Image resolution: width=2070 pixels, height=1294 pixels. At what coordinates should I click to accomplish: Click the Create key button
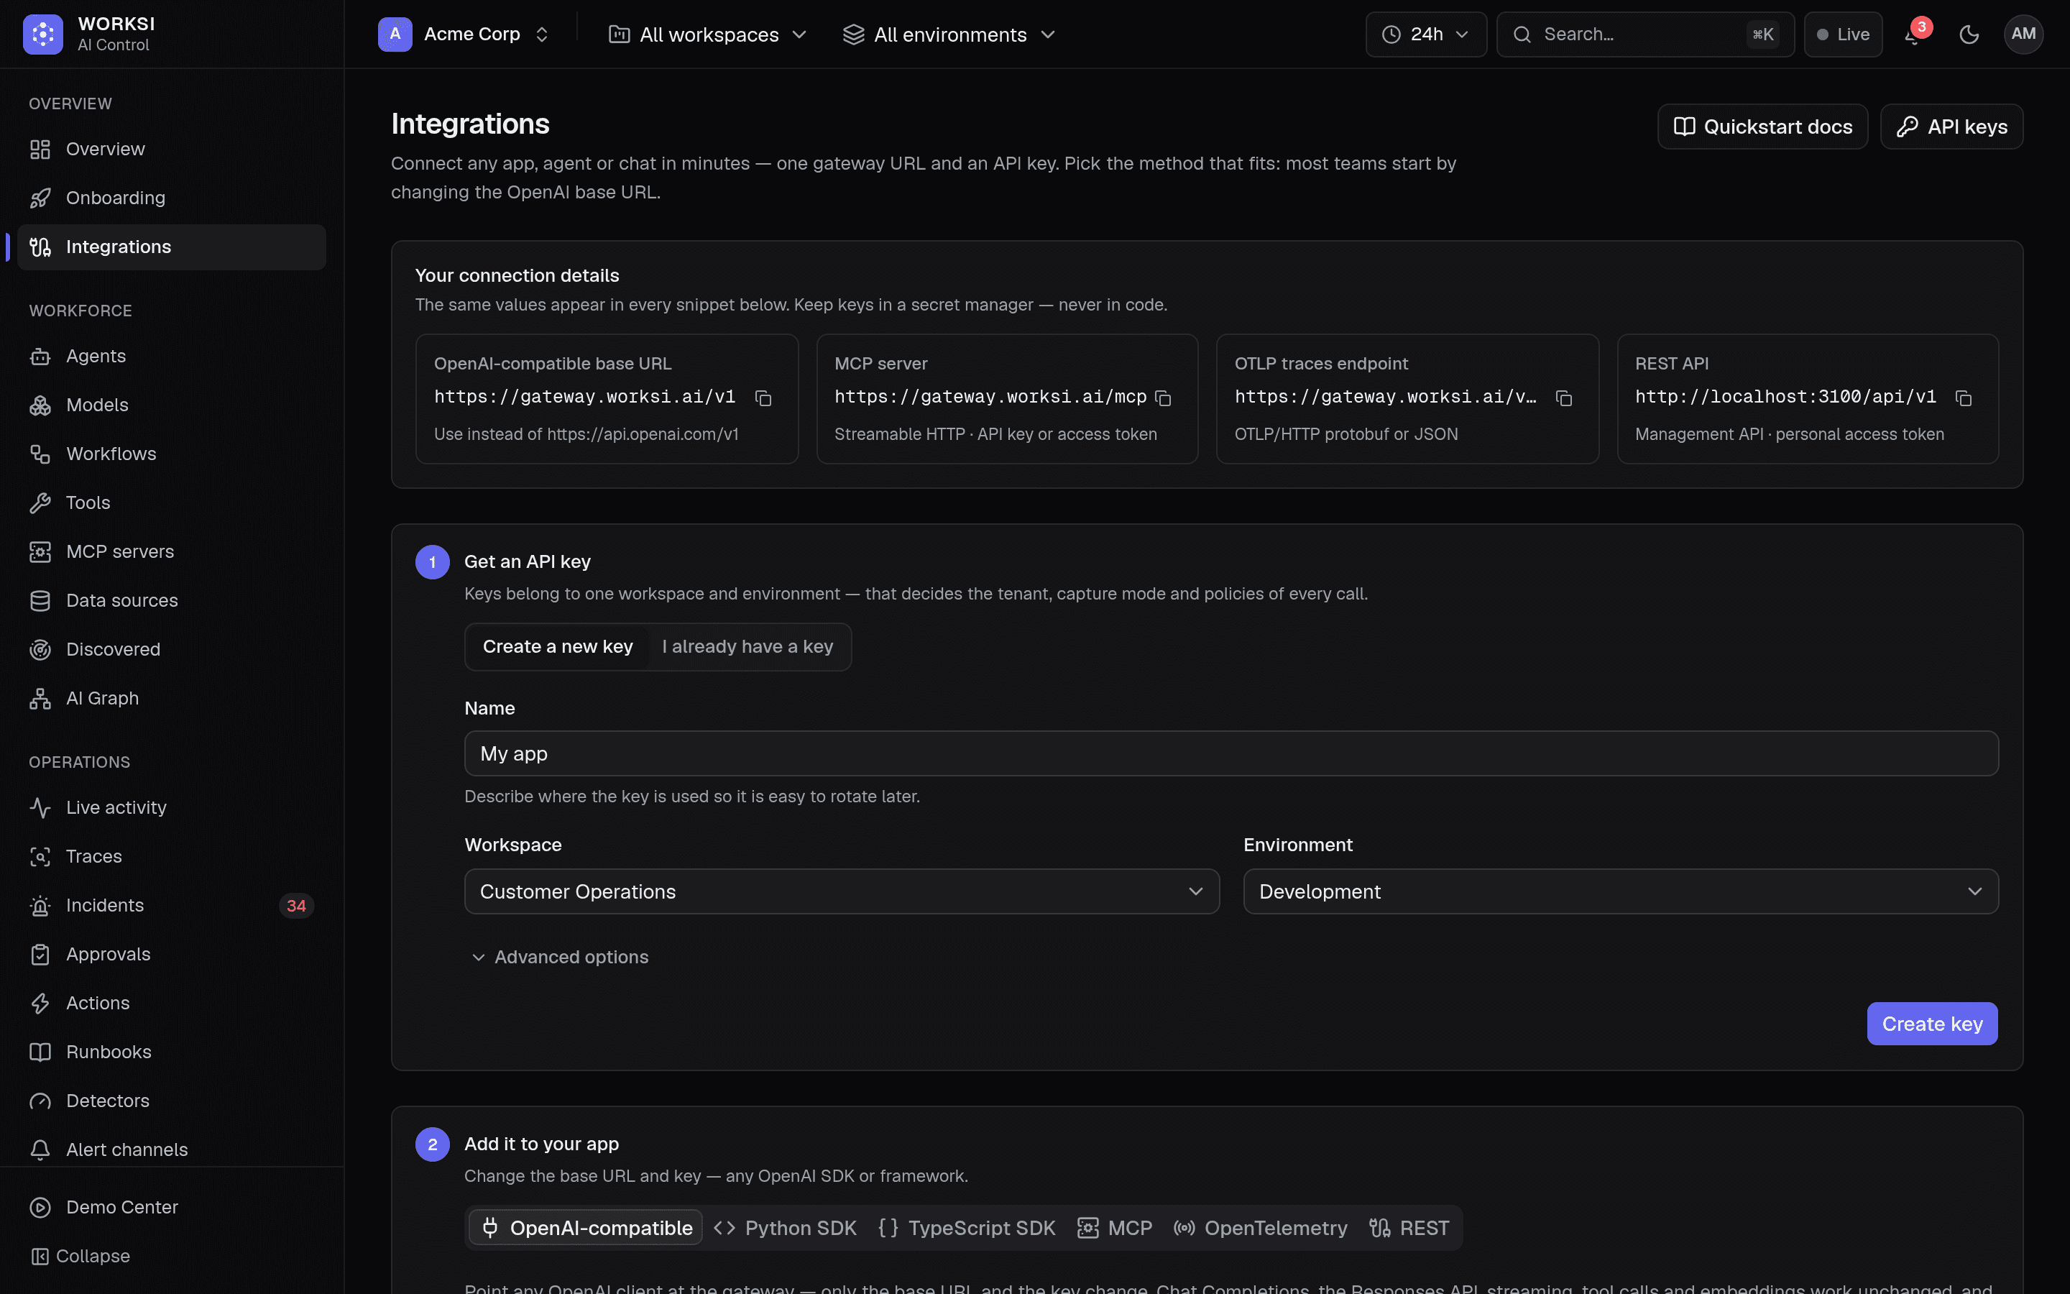pos(1932,1024)
